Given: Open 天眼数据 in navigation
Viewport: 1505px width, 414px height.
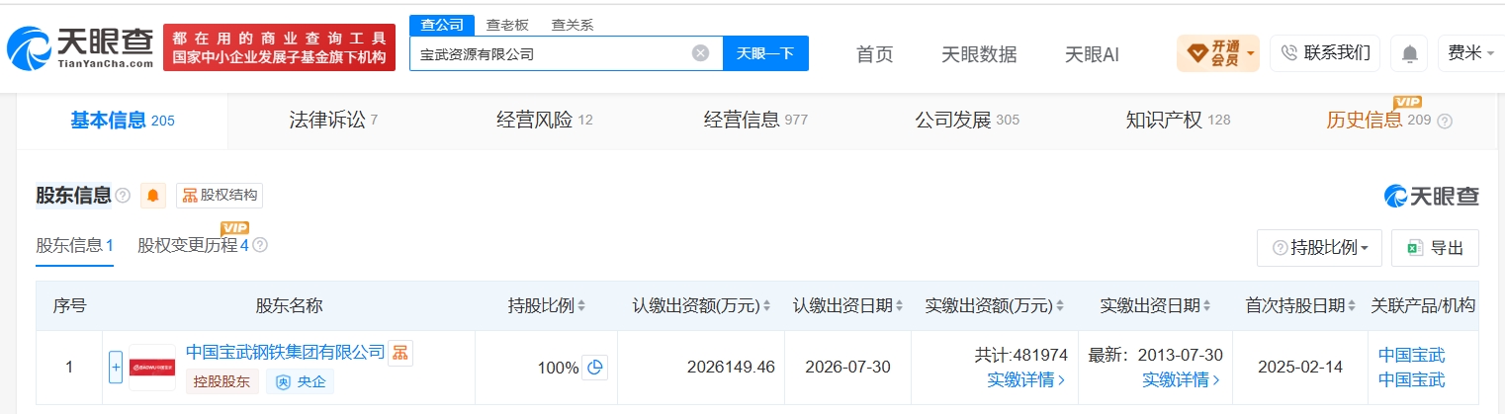Looking at the screenshot, I should (979, 54).
